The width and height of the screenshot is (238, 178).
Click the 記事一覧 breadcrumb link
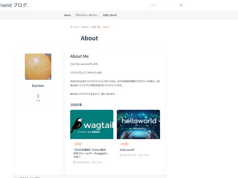click(x=96, y=27)
